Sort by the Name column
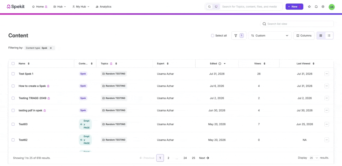Viewport: 342px width, 166px height. click(x=29, y=64)
